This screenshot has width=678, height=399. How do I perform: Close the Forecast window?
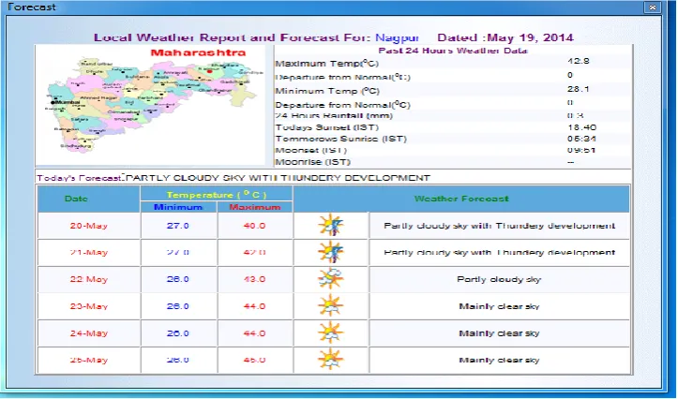[652, 7]
